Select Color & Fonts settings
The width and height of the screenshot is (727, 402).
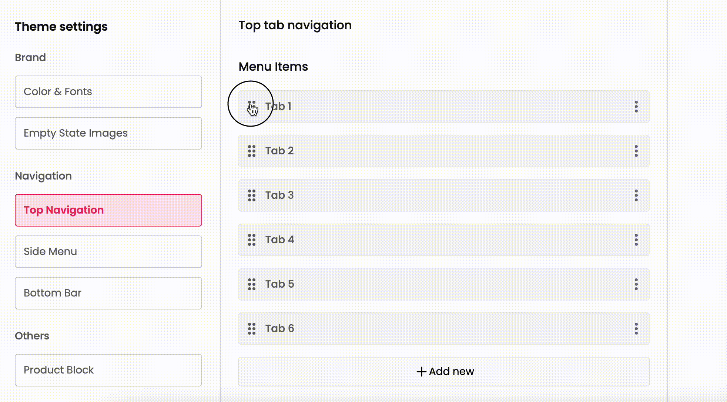[x=108, y=92]
